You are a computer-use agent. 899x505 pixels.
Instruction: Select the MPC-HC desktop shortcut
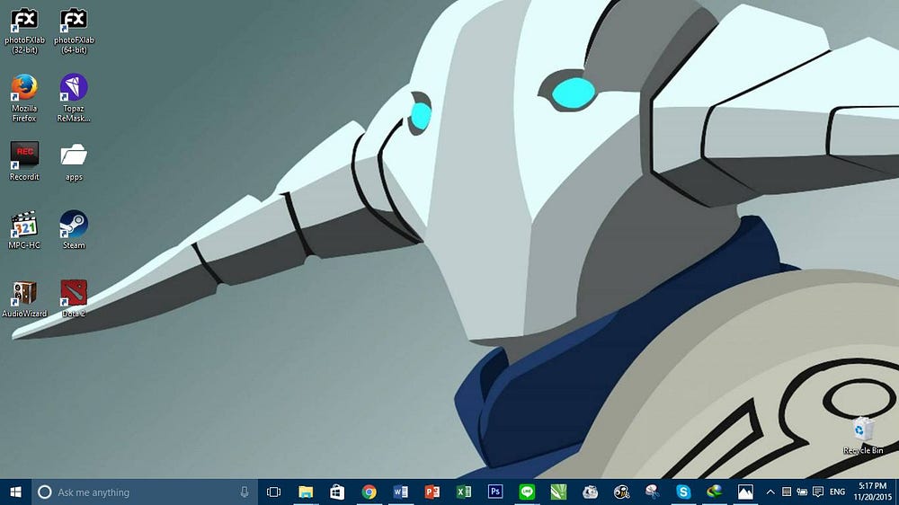coord(24,230)
